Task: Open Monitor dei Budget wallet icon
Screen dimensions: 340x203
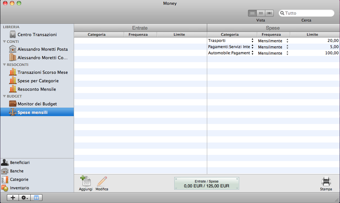Action: pyautogui.click(x=13, y=103)
